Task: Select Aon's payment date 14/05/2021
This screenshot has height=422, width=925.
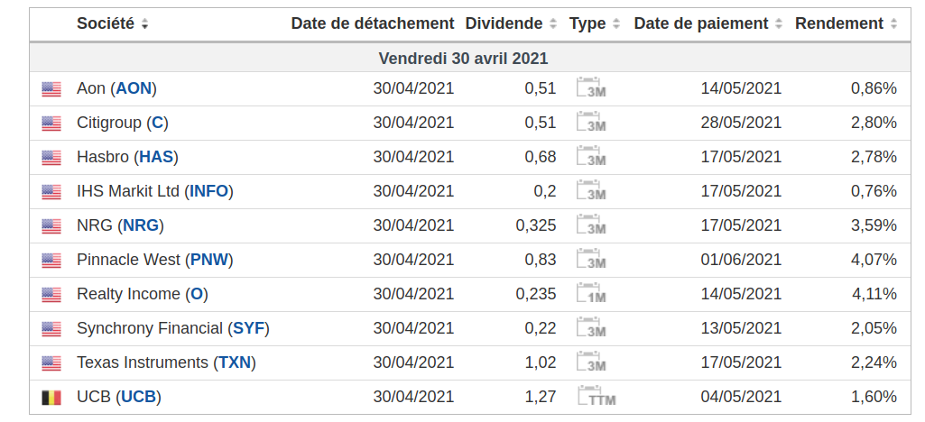Action: 741,88
